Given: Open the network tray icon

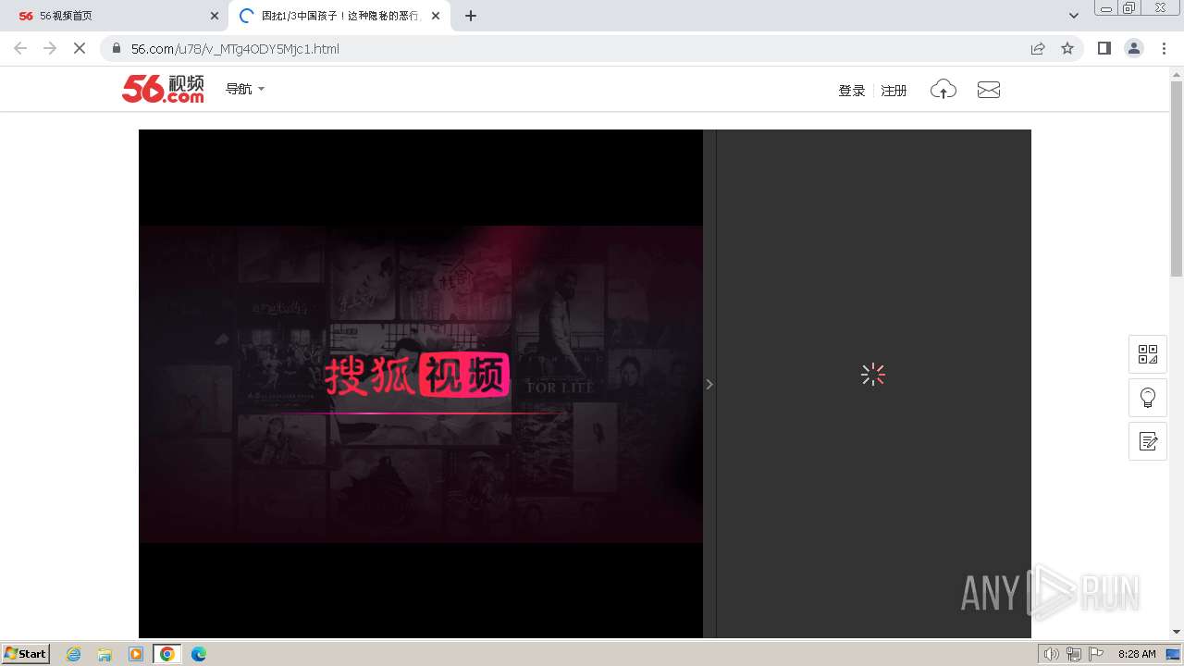Looking at the screenshot, I should 1074,654.
